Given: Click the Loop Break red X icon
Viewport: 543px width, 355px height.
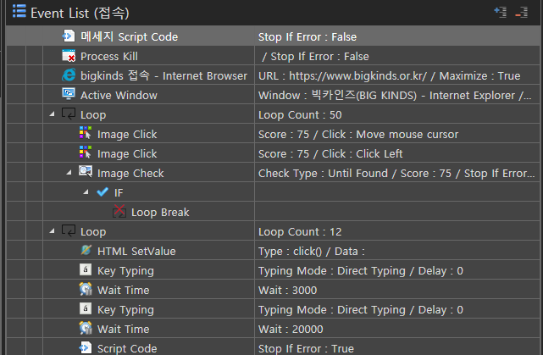Looking at the screenshot, I should [119, 211].
